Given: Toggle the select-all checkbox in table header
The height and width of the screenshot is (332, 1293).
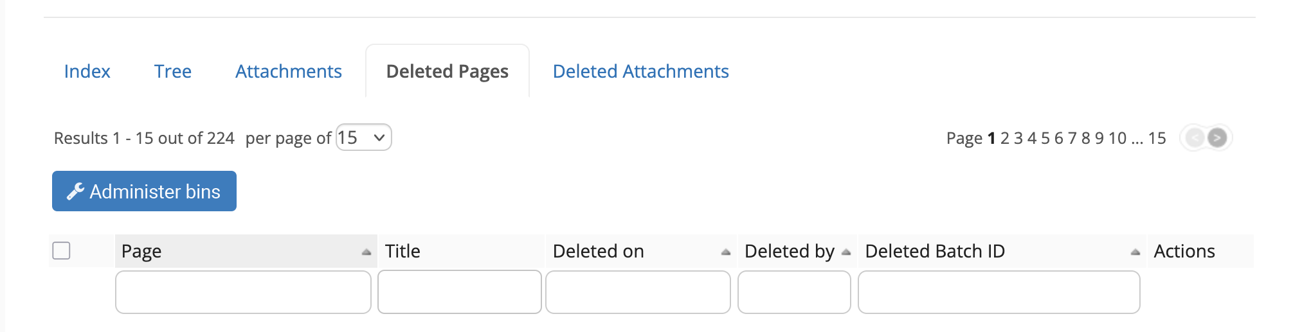Looking at the screenshot, I should [61, 250].
